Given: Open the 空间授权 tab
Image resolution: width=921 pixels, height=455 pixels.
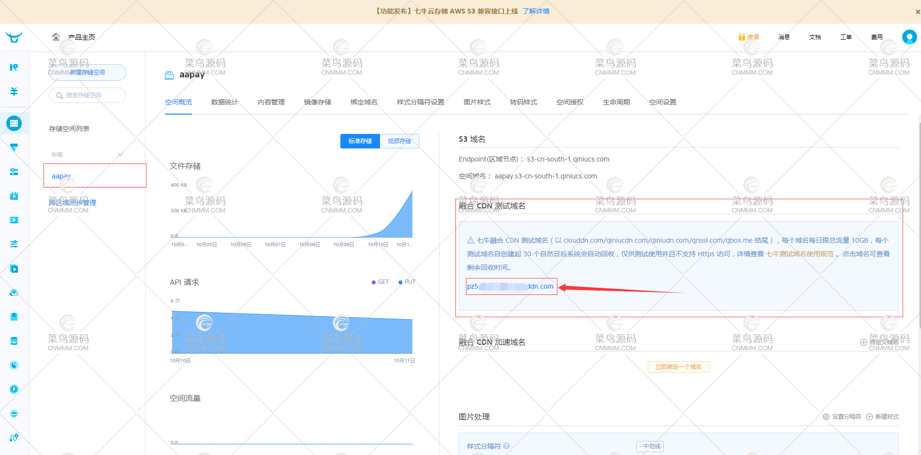Looking at the screenshot, I should [570, 102].
